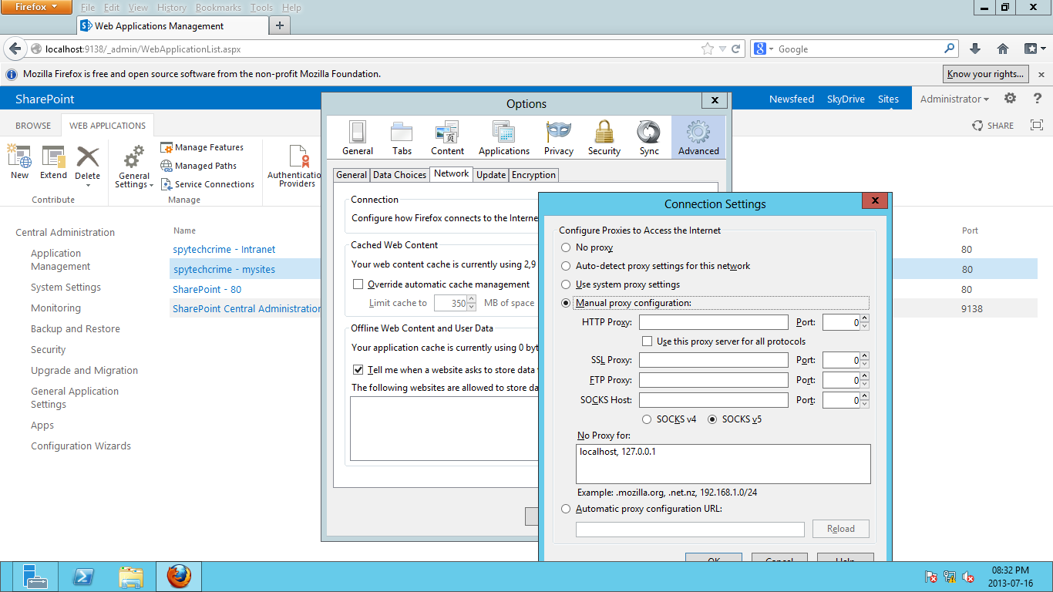The height and width of the screenshot is (592, 1053).
Task: Reload the page in the address bar
Action: click(736, 49)
